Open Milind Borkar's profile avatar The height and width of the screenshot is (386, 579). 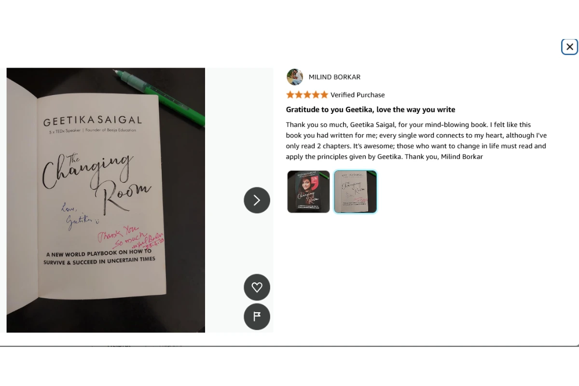pyautogui.click(x=295, y=77)
